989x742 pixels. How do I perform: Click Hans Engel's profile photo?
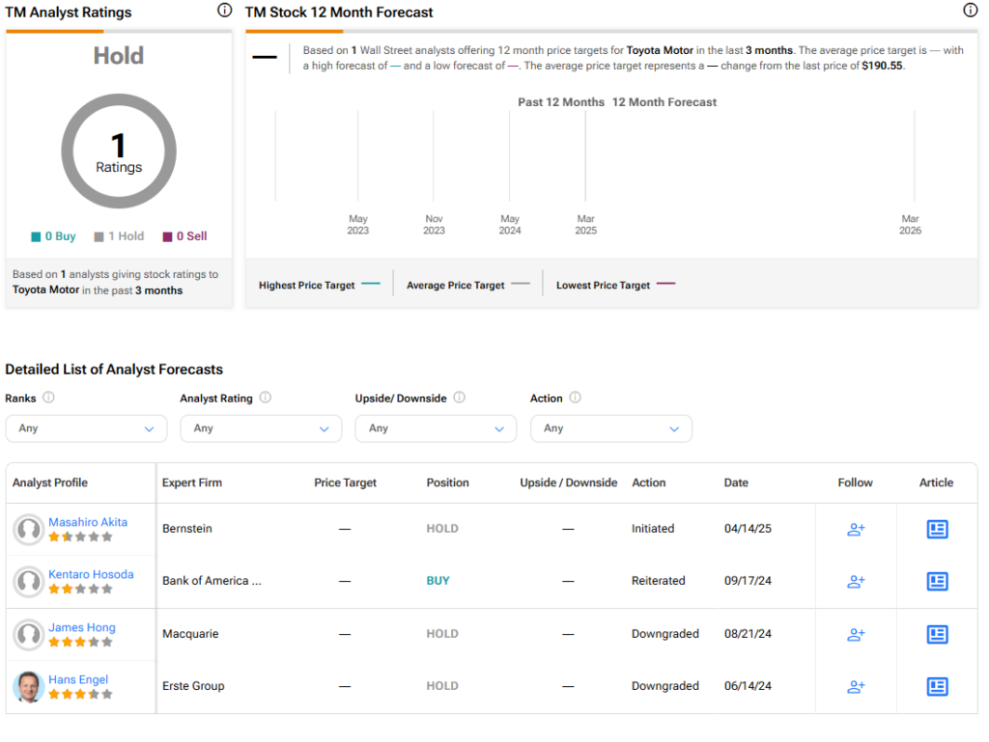[28, 687]
